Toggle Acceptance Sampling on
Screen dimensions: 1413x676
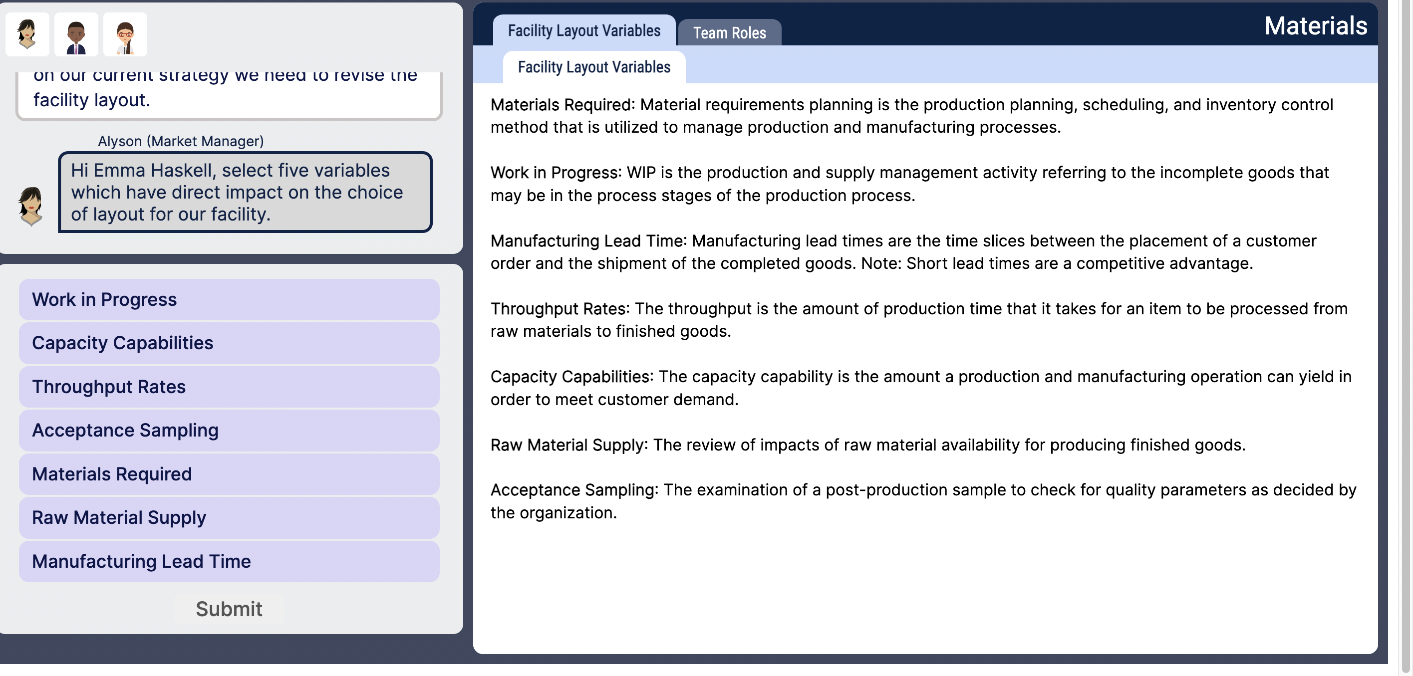(228, 431)
